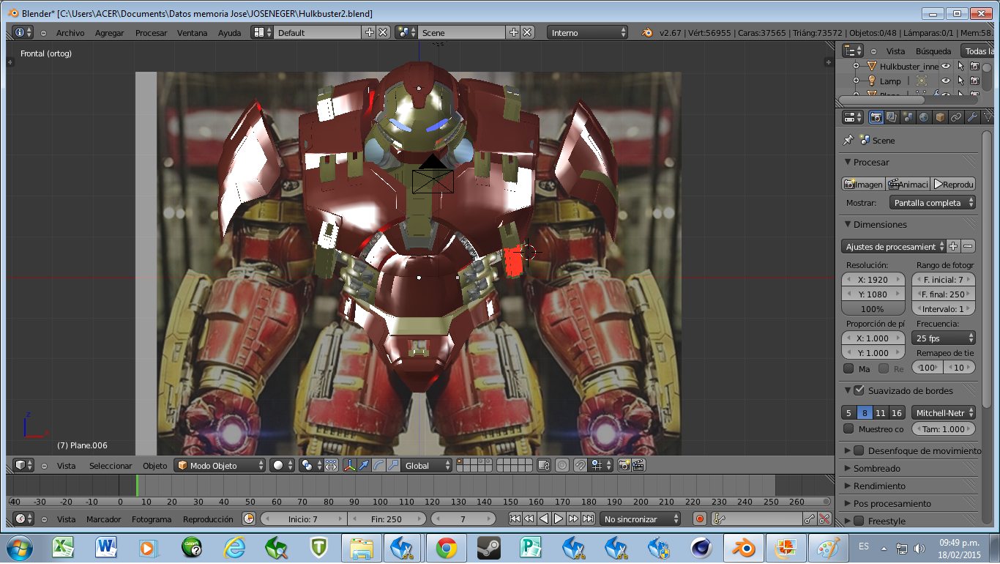1000x564 pixels.
Task: Click the Reproducir render playback button
Action: [953, 184]
